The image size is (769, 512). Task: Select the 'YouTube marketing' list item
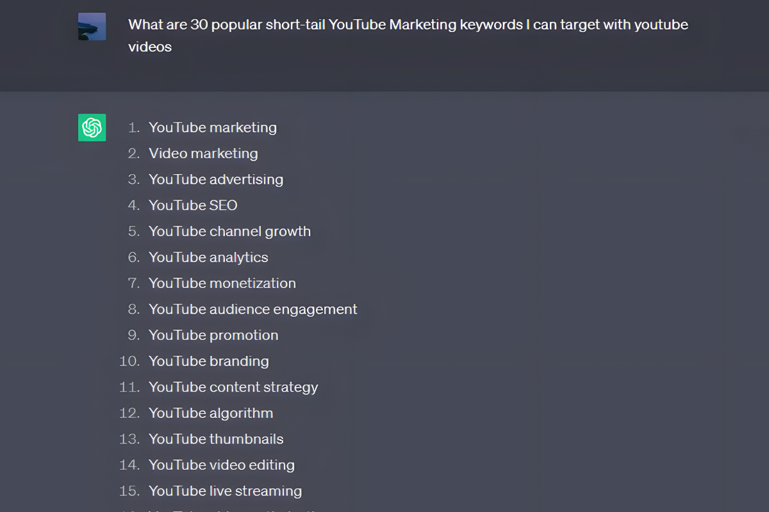click(212, 127)
